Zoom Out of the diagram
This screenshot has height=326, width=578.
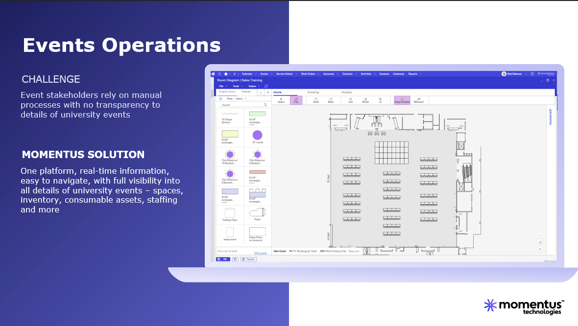[x=351, y=100]
